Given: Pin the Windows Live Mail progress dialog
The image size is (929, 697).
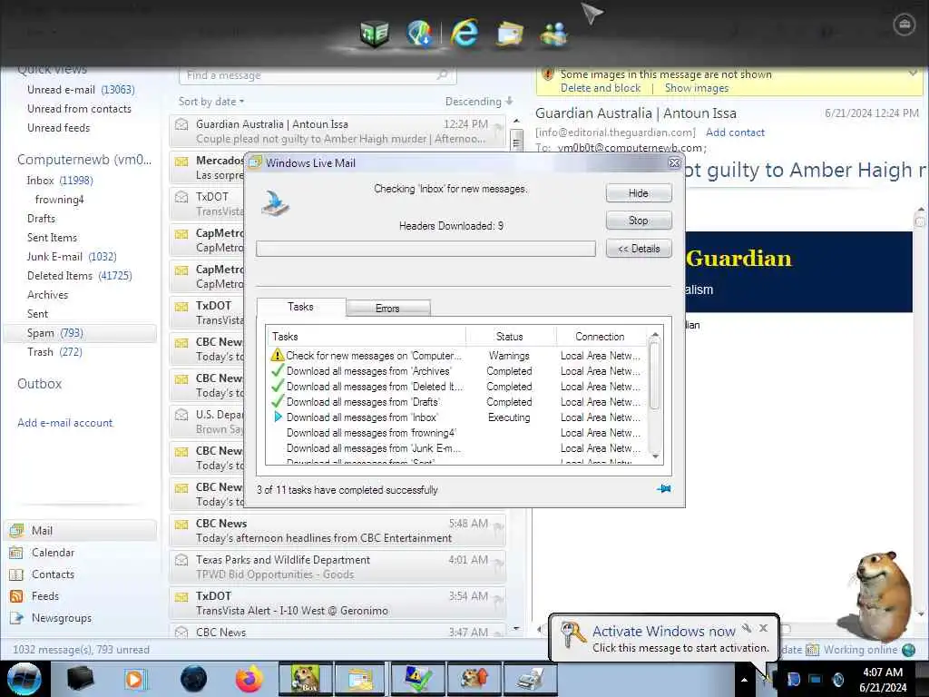Looking at the screenshot, I should coord(663,489).
